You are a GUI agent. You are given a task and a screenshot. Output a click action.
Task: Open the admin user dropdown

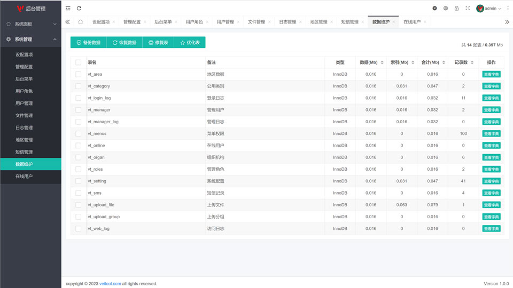point(489,9)
